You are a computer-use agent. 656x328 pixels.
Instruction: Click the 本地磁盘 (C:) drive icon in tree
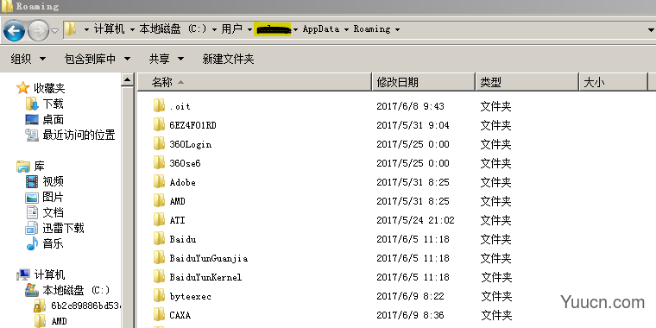point(32,290)
